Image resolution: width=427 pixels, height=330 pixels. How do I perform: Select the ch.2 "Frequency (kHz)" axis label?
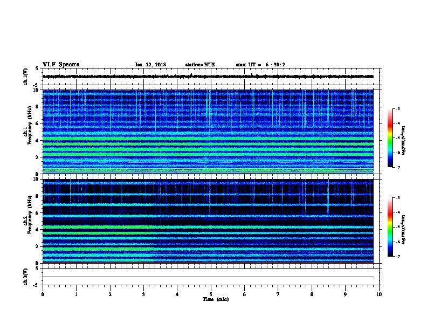30,215
